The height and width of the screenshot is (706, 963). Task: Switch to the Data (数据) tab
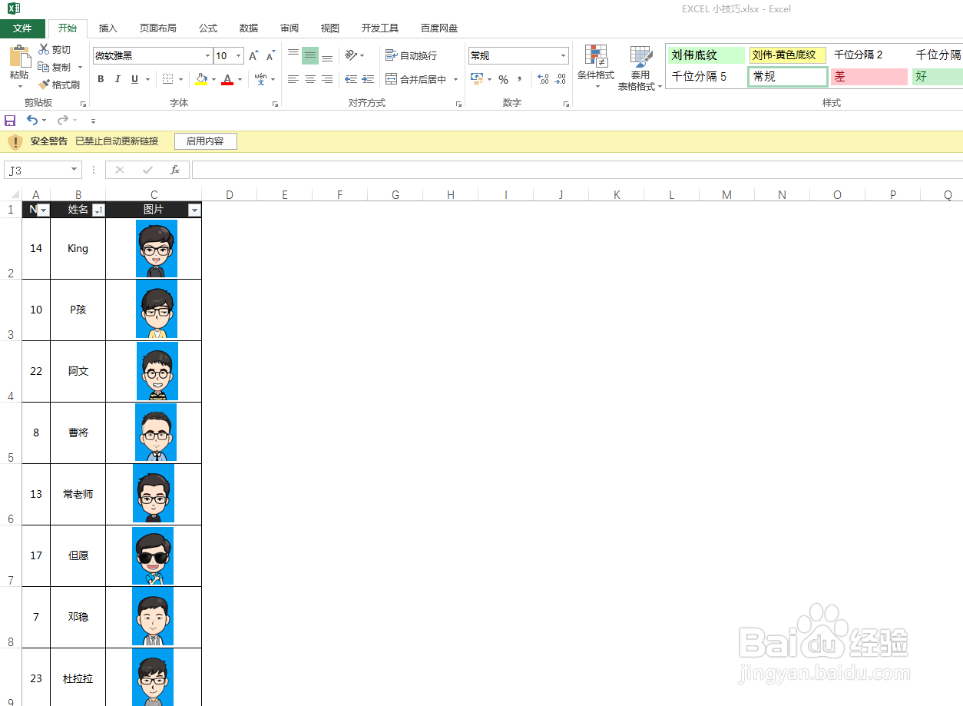[249, 28]
